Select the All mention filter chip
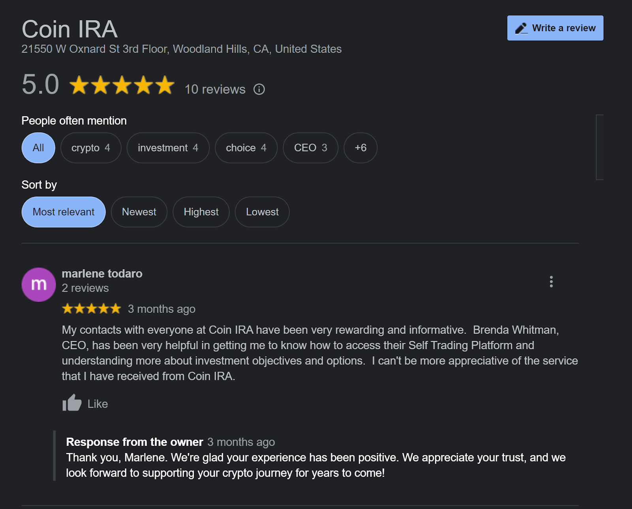 click(x=38, y=148)
